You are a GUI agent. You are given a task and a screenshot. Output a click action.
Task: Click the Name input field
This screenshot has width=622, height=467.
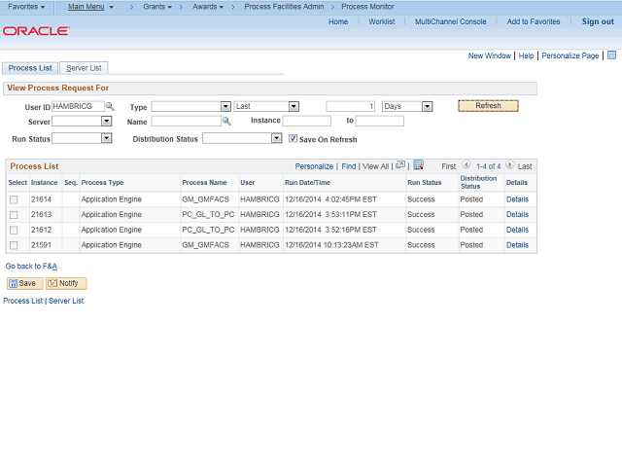tap(186, 121)
